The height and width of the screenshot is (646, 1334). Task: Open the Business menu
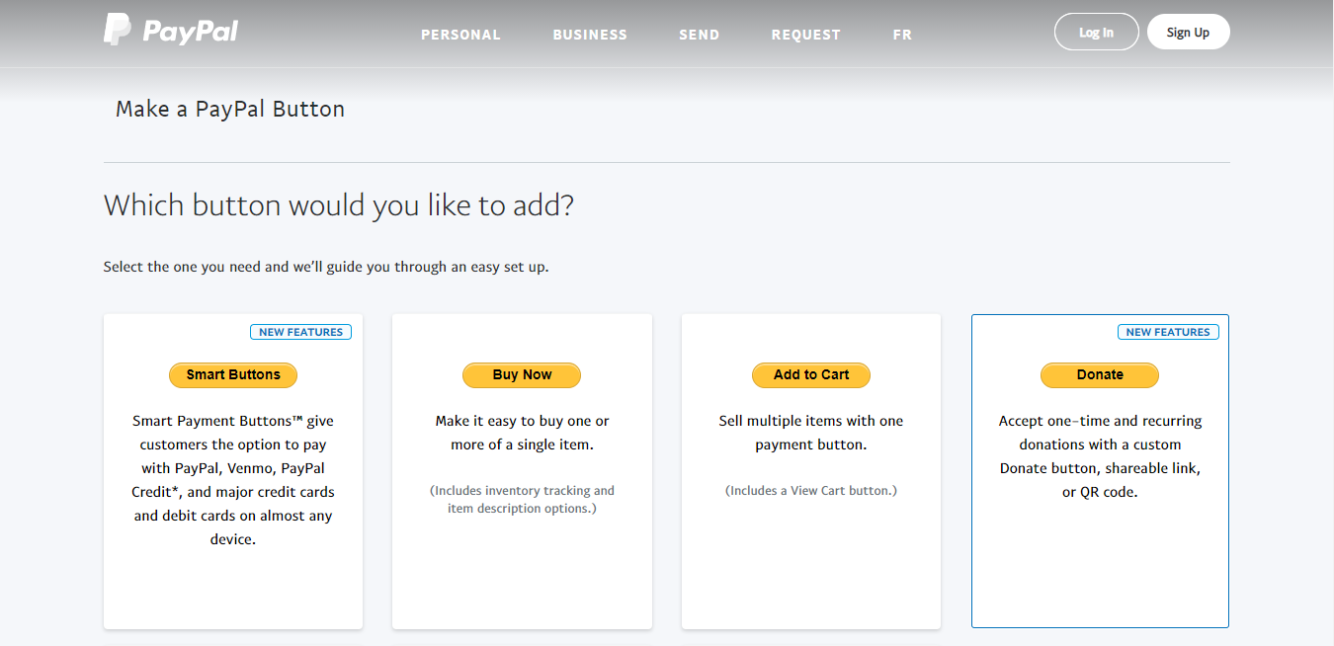tap(590, 35)
